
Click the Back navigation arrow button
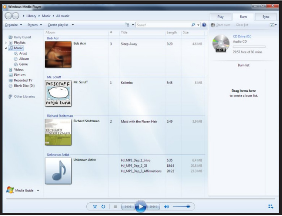pos(8,16)
